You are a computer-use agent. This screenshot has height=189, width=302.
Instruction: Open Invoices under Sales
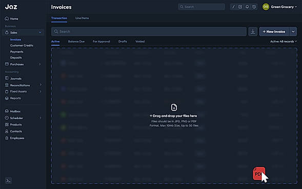pyautogui.click(x=15, y=40)
